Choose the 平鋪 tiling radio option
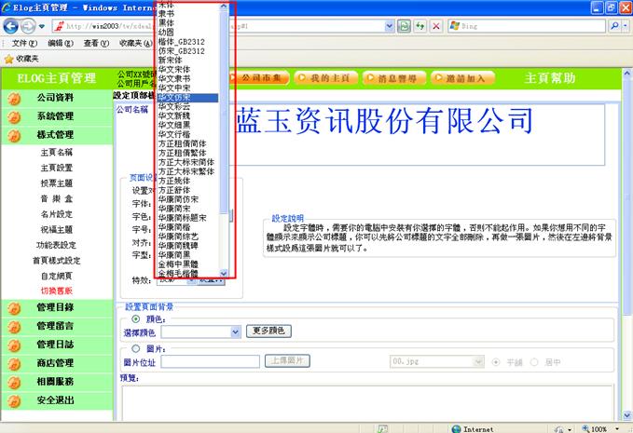Viewport: 633px width, 433px height. [495, 360]
